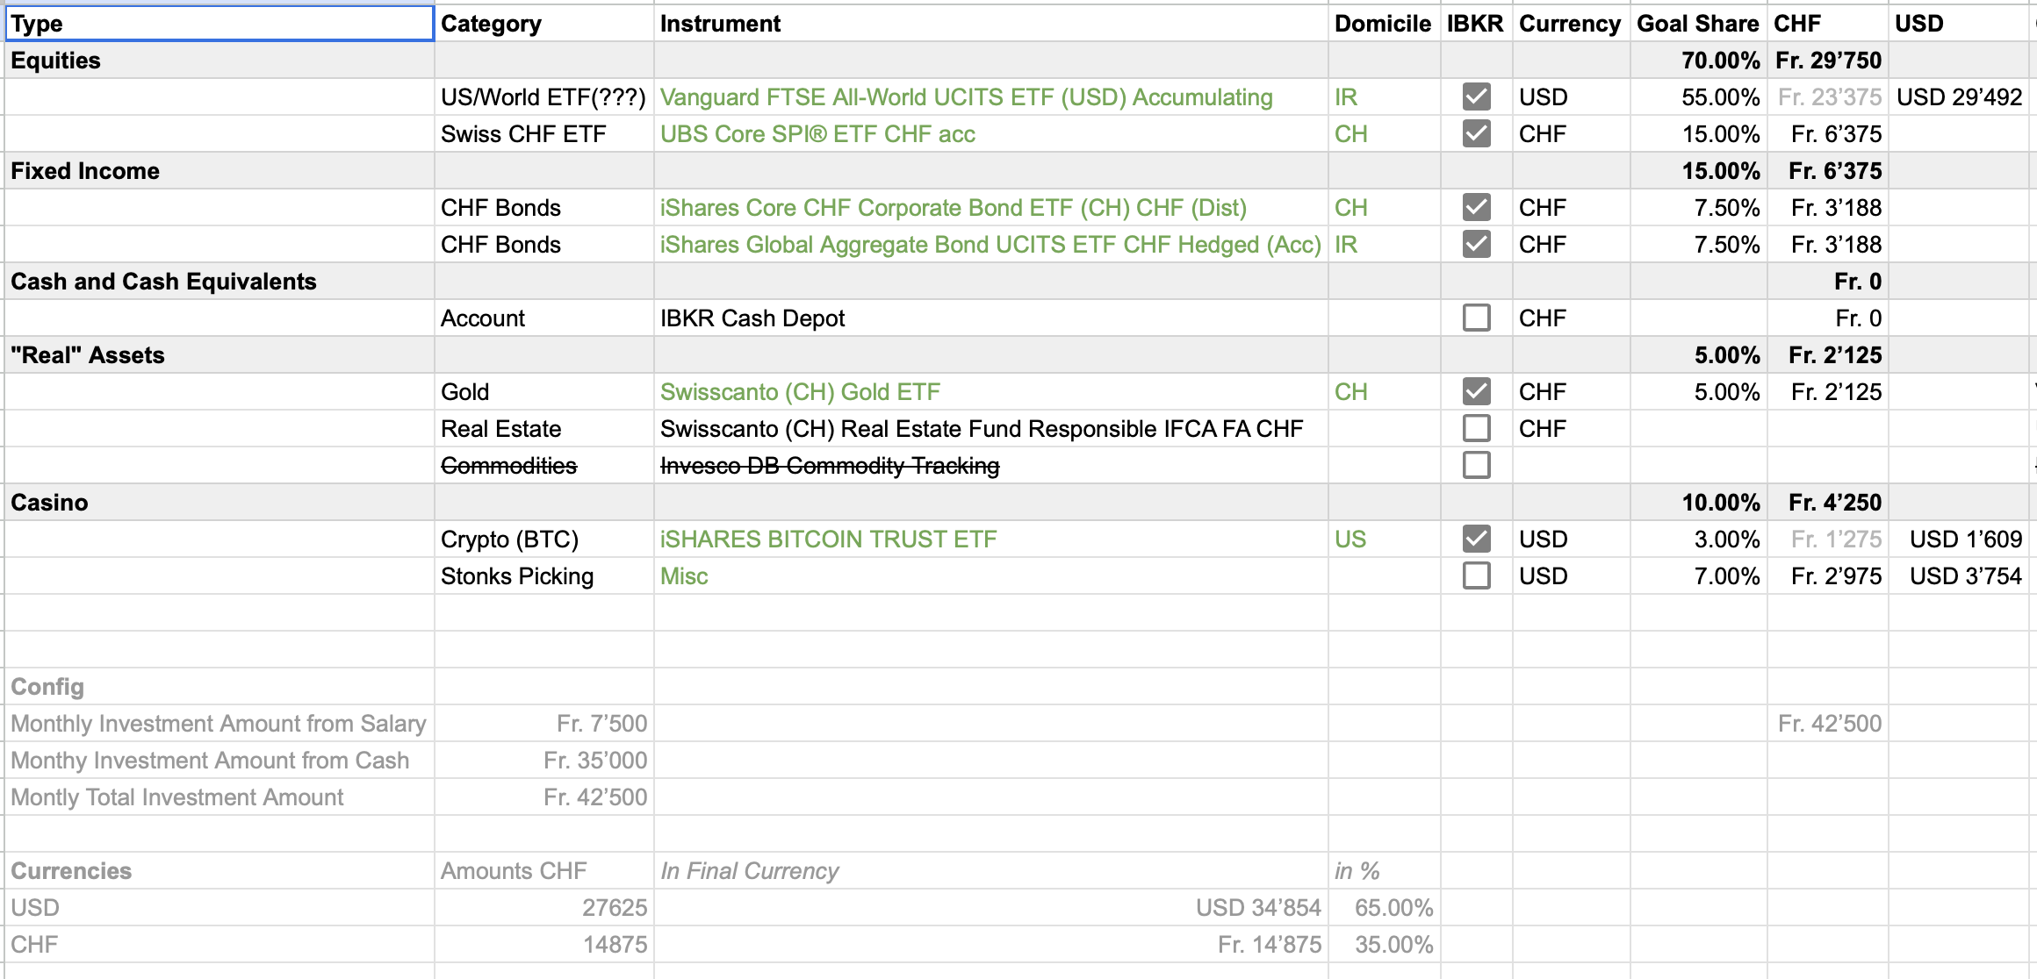Screen dimensions: 2037x979
Task: Uncheck IBKR checkbox for Vanguard FTSE All-World
Action: pos(1476,96)
